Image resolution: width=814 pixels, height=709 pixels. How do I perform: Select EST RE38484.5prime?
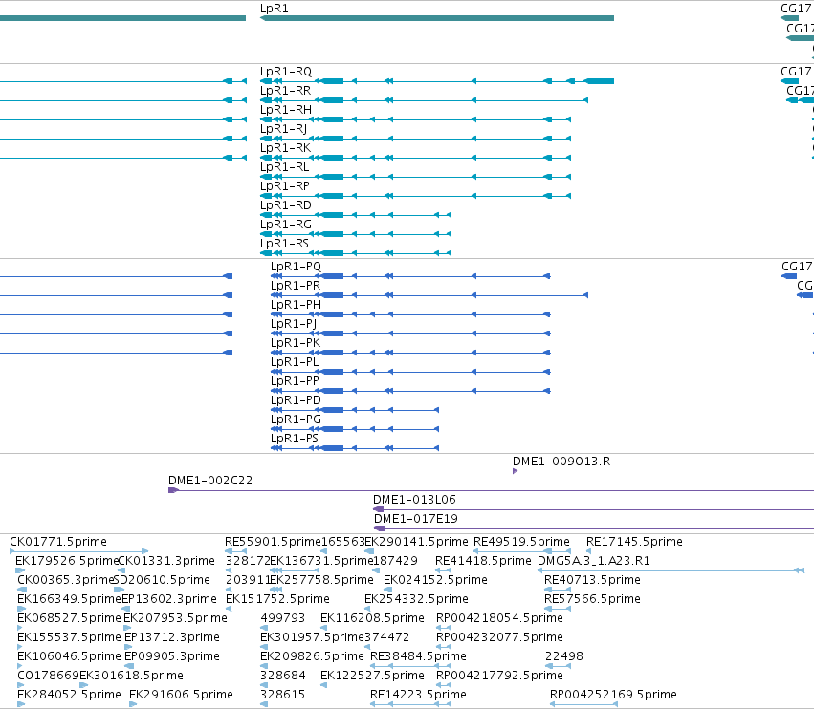tap(418, 656)
